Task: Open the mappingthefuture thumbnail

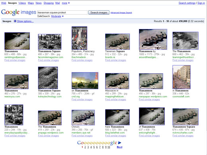Action: pos(117,81)
